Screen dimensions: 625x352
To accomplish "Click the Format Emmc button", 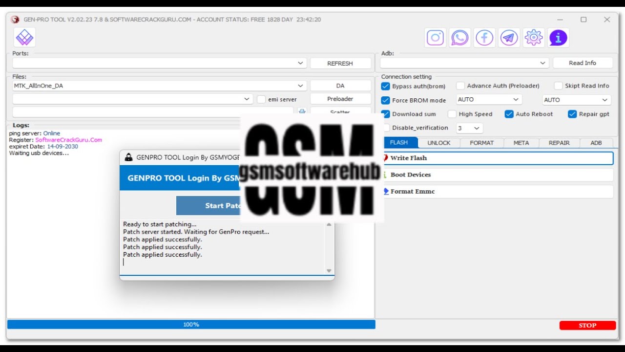I will pyautogui.click(x=499, y=191).
